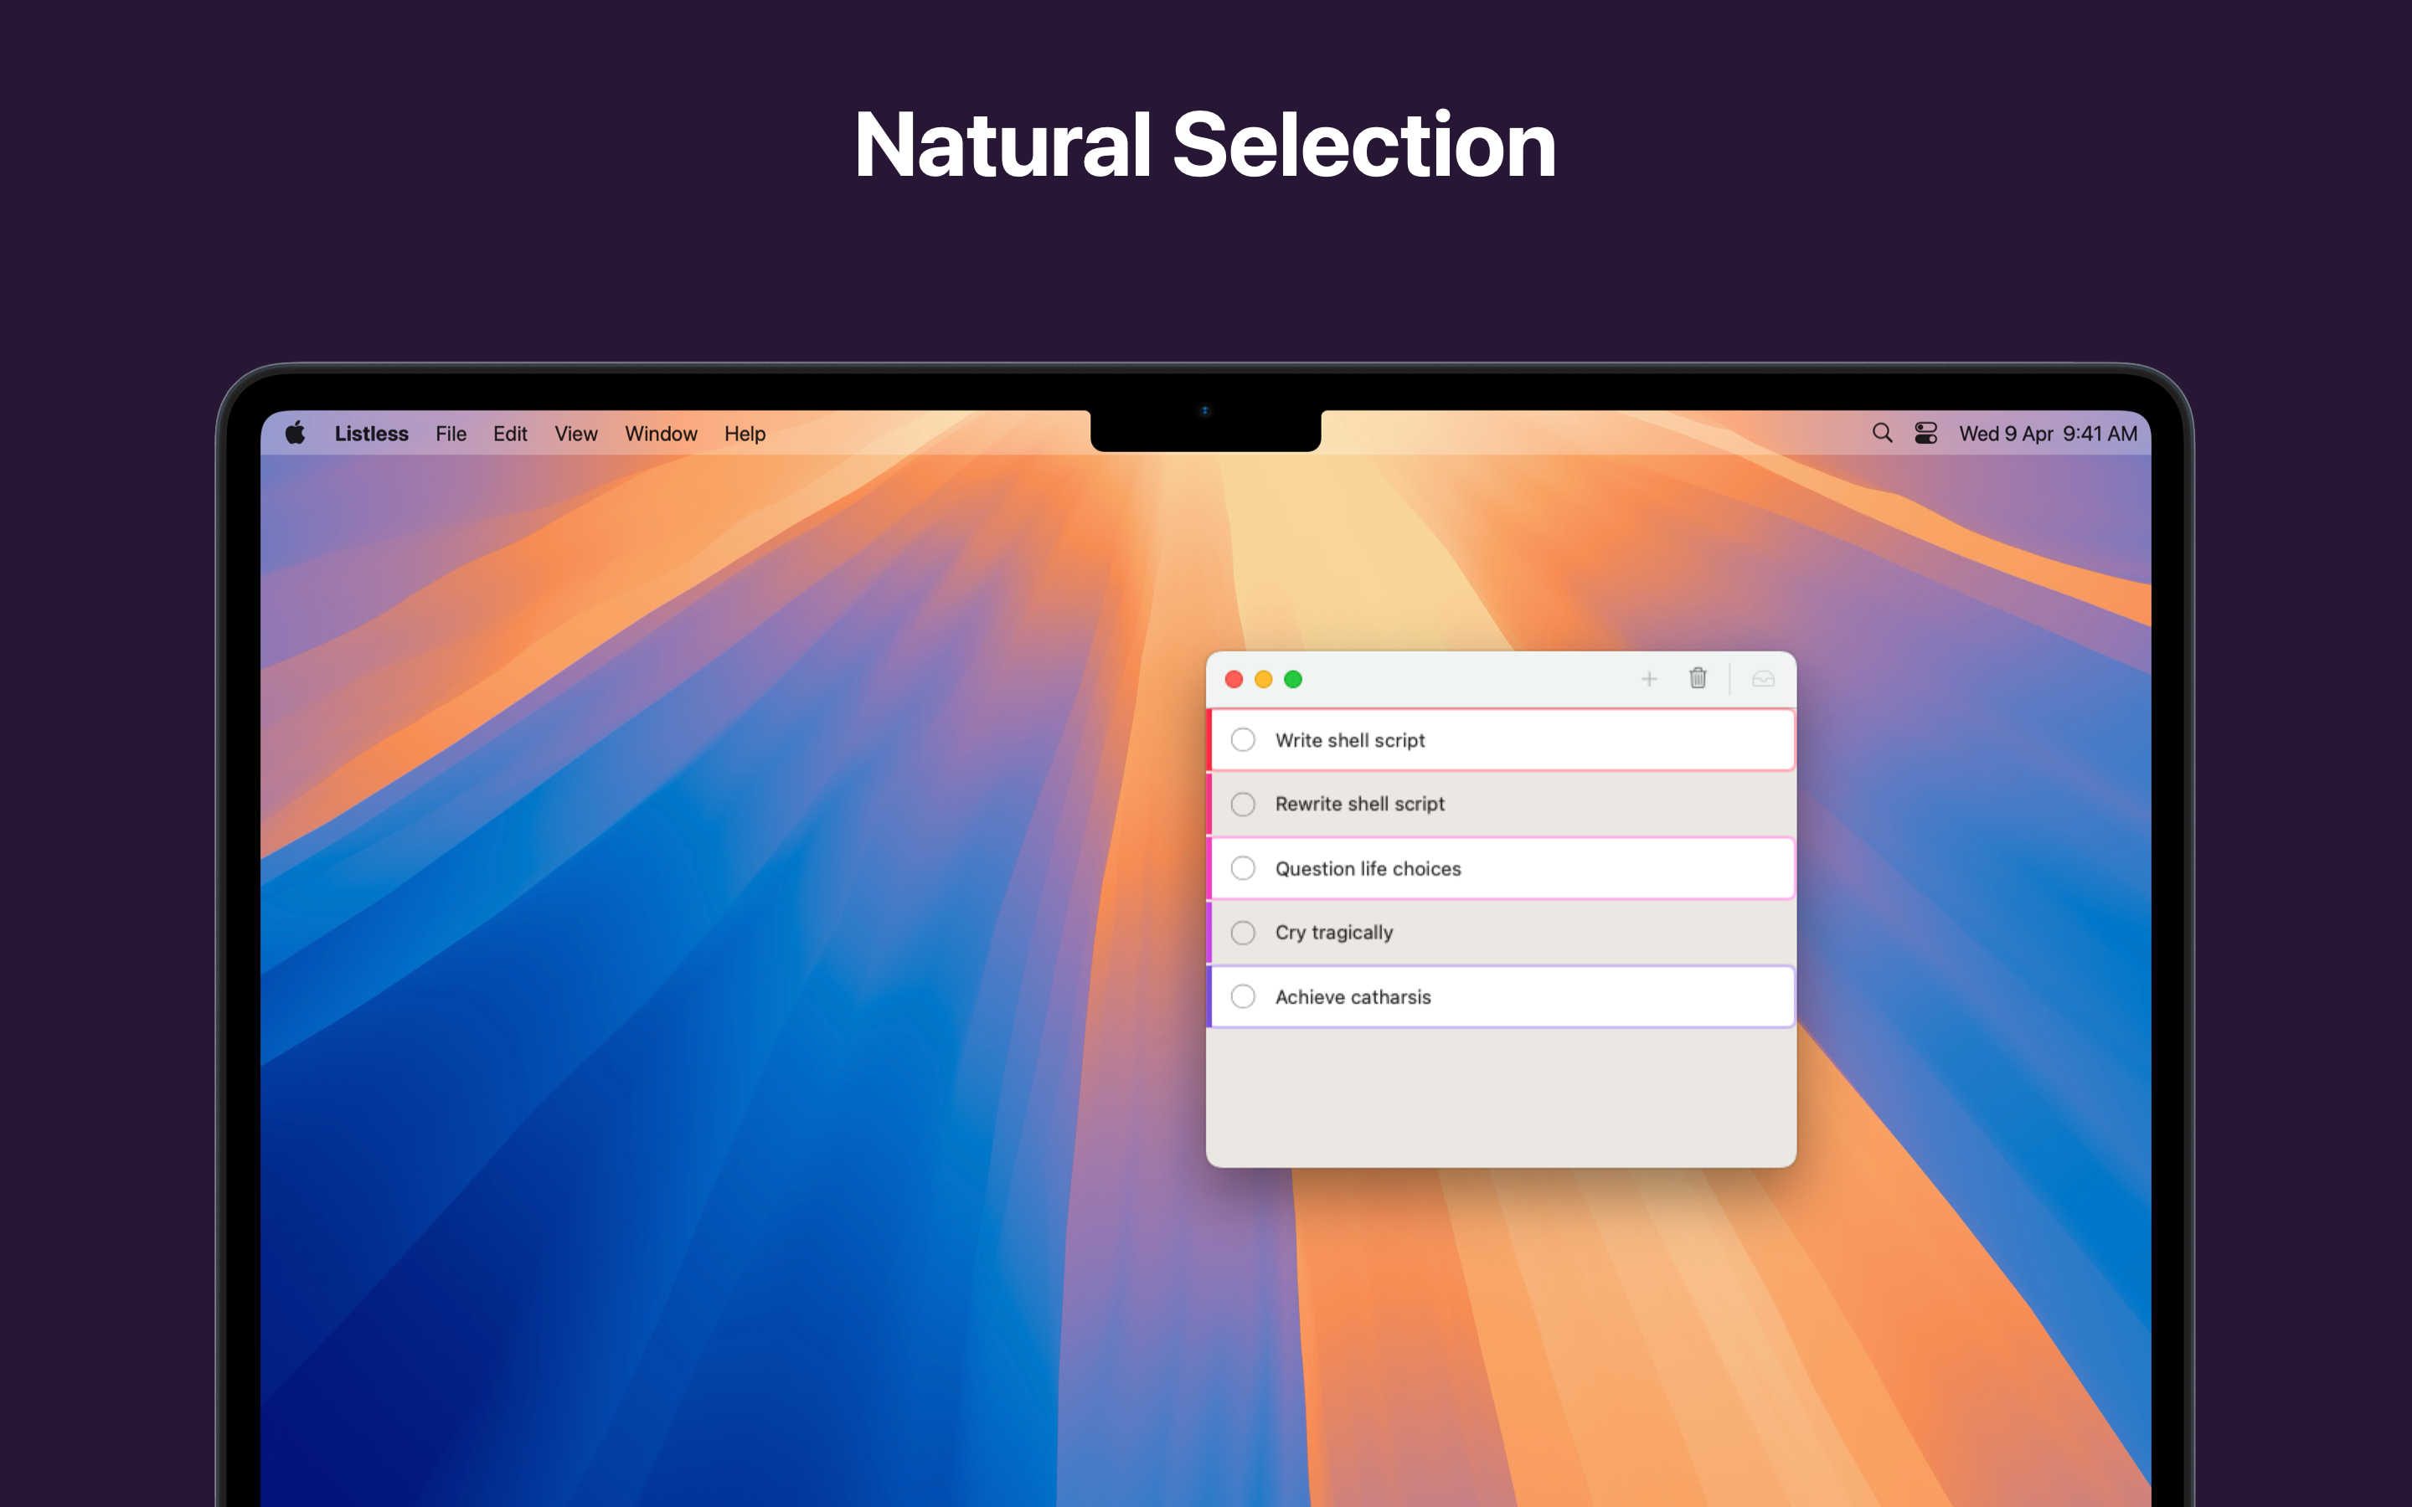Select the Achieve catharsis task text
The width and height of the screenshot is (2412, 1507).
1353,996
